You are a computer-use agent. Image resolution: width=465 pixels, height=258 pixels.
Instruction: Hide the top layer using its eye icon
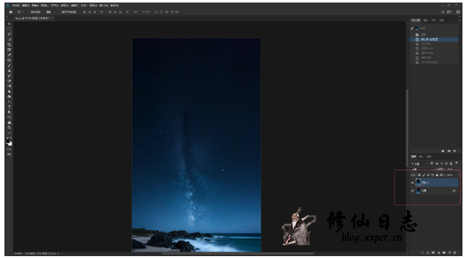point(412,182)
